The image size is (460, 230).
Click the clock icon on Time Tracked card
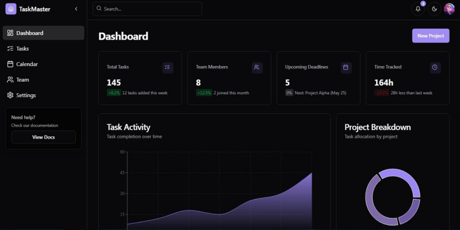(x=435, y=67)
